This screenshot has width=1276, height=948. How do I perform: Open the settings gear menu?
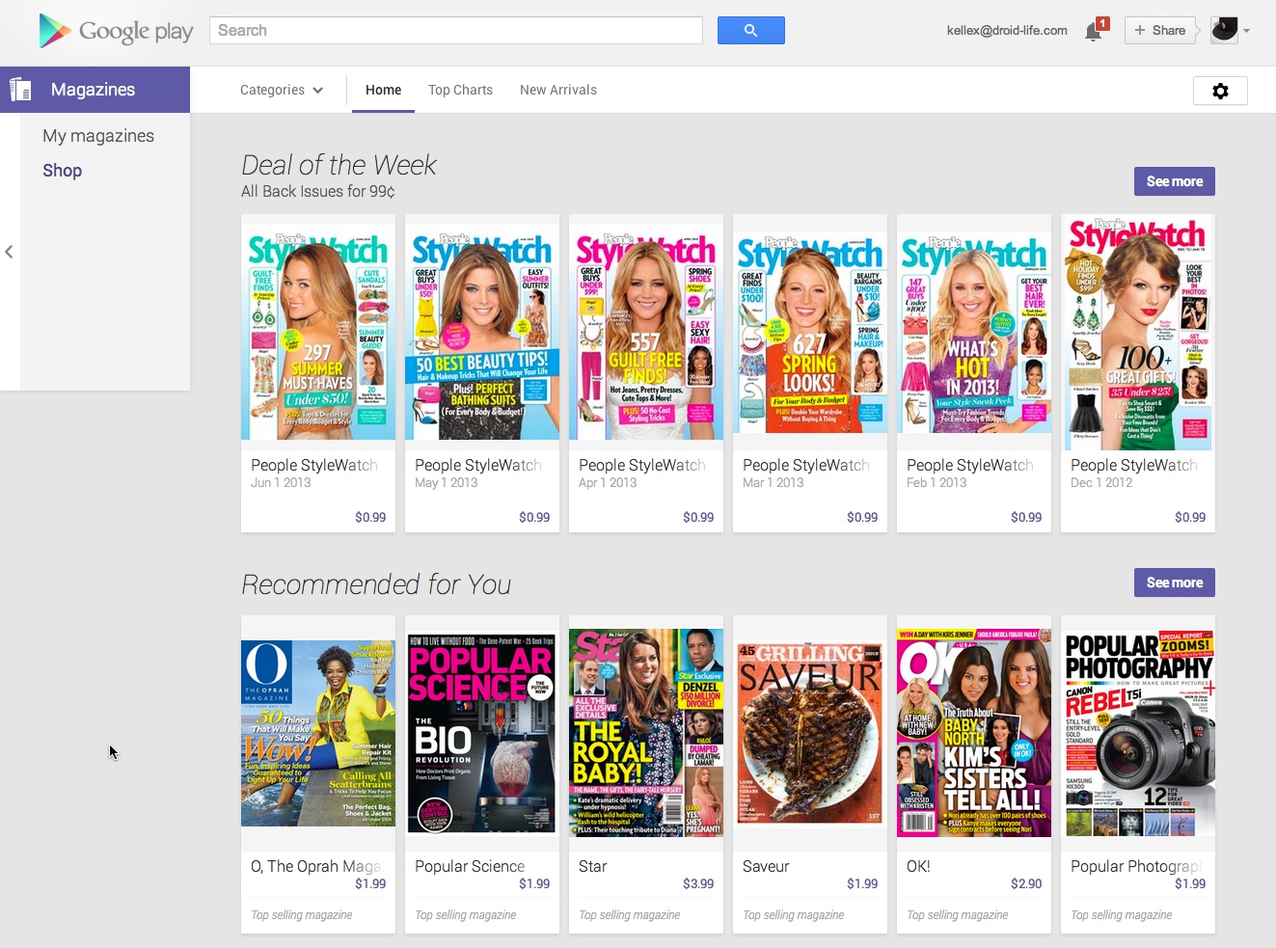coord(1220,91)
